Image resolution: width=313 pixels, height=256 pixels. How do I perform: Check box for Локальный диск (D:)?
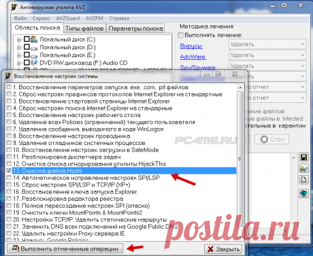click(27, 47)
